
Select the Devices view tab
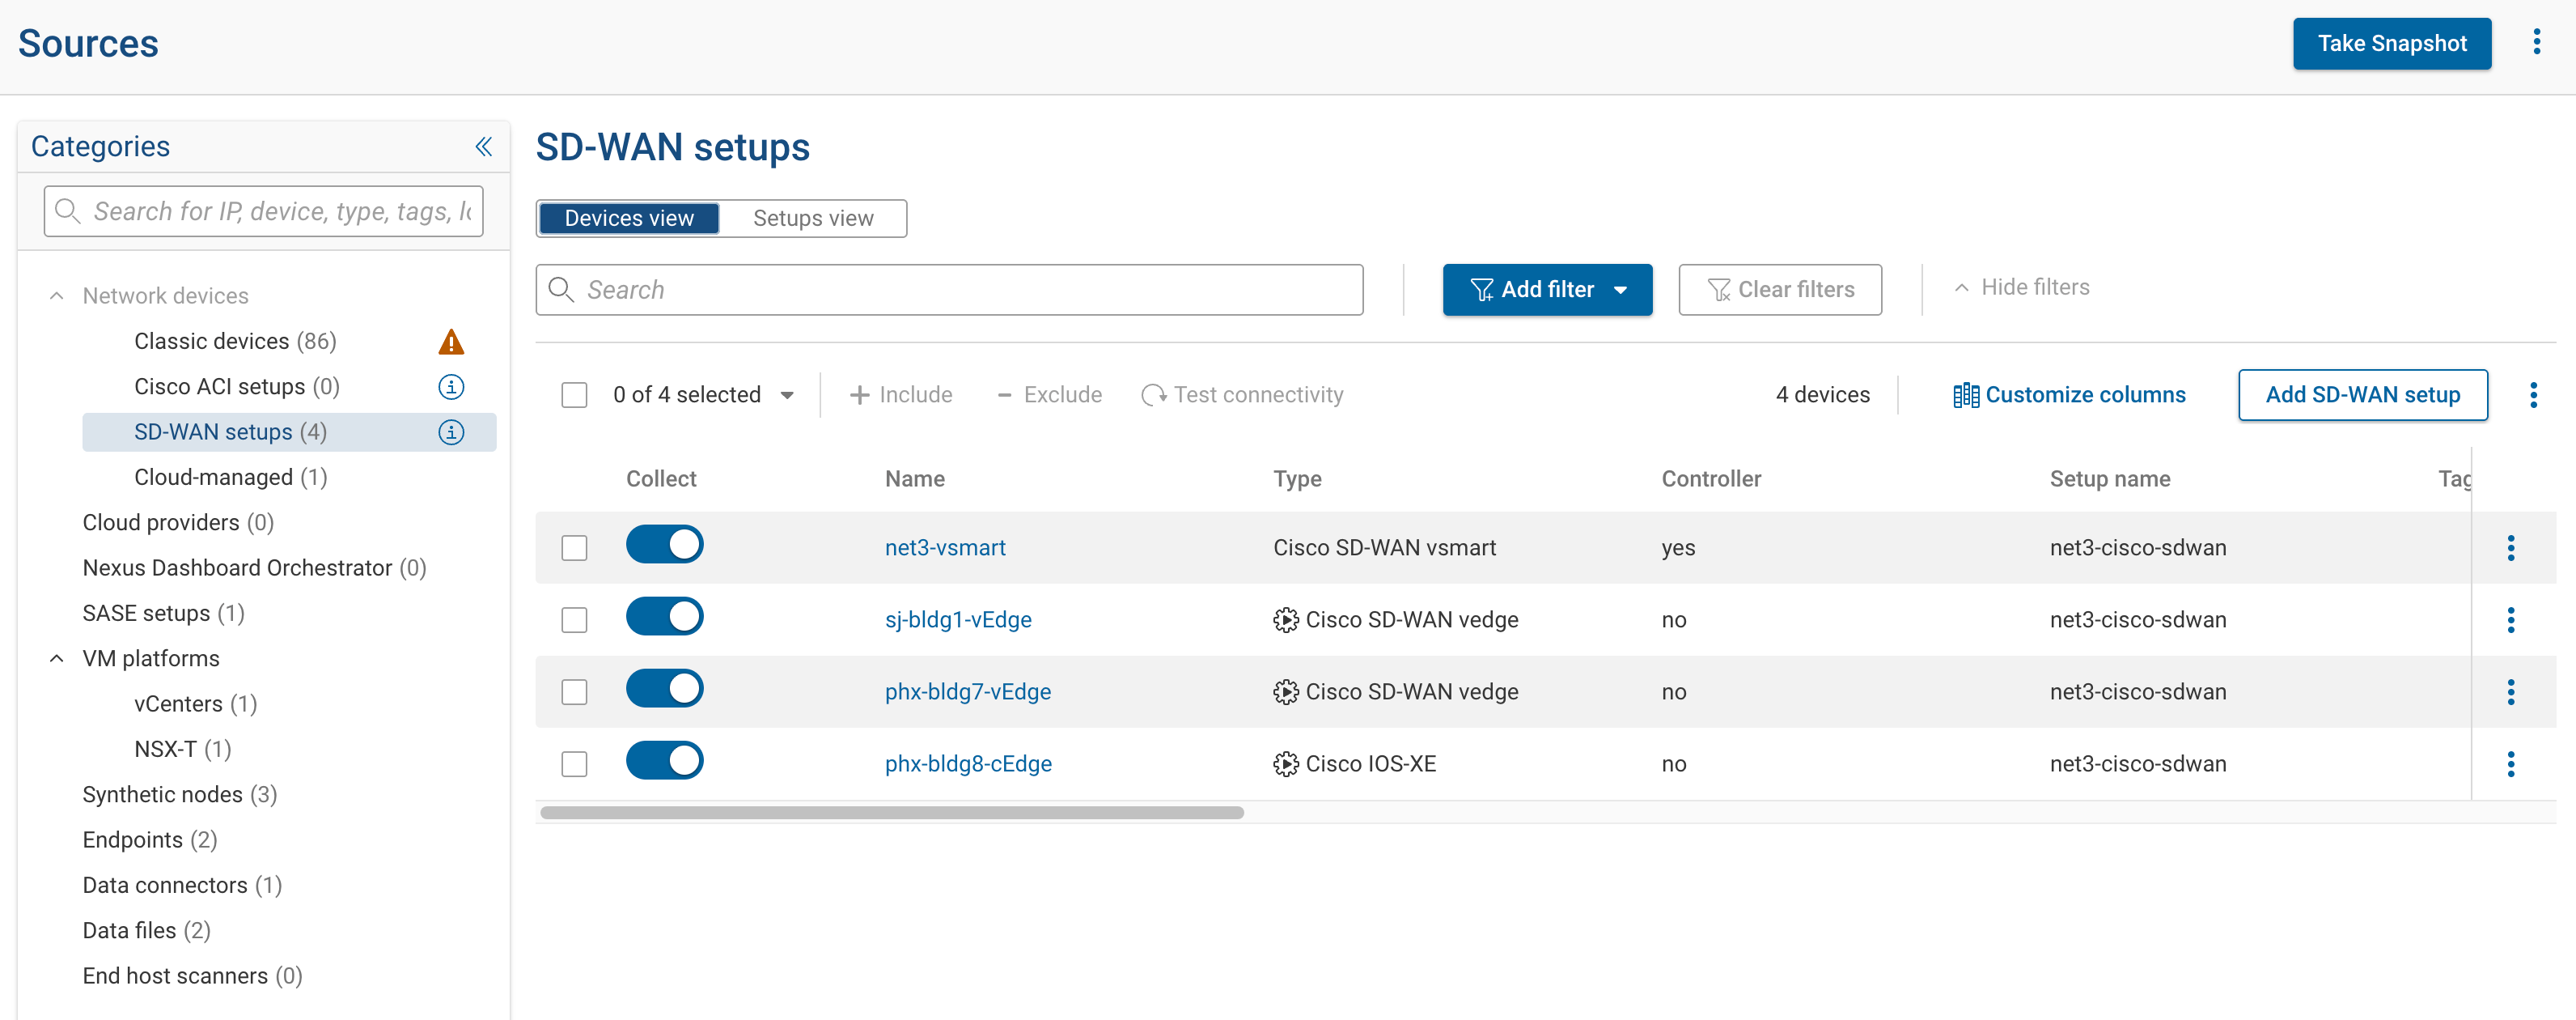pos(629,219)
